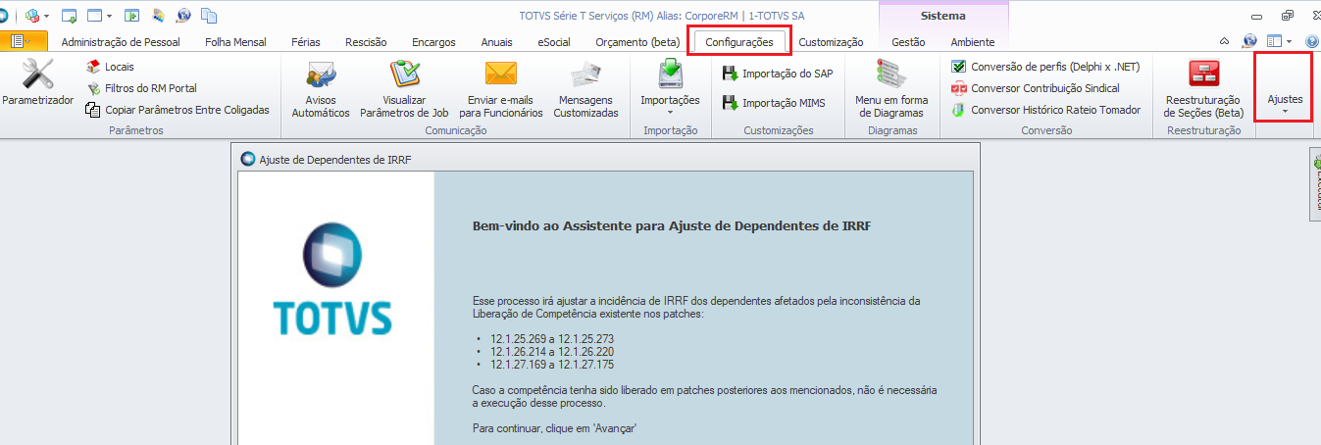Click the color palette theme icon

click(158, 16)
